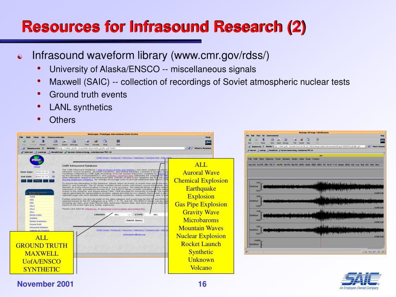Open General Info link in top navigation
Screen dimensions: 396x297
(x=152, y=158)
